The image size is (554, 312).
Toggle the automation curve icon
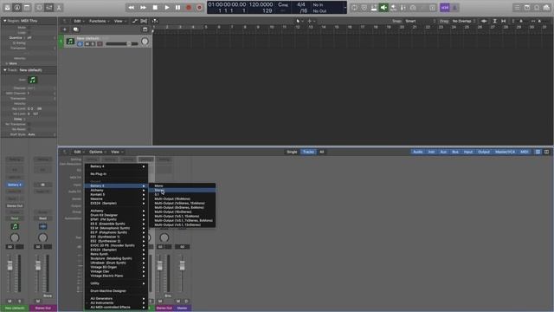point(135,21)
